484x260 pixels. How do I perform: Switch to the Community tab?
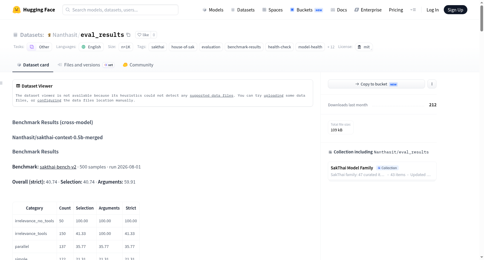pyautogui.click(x=138, y=65)
